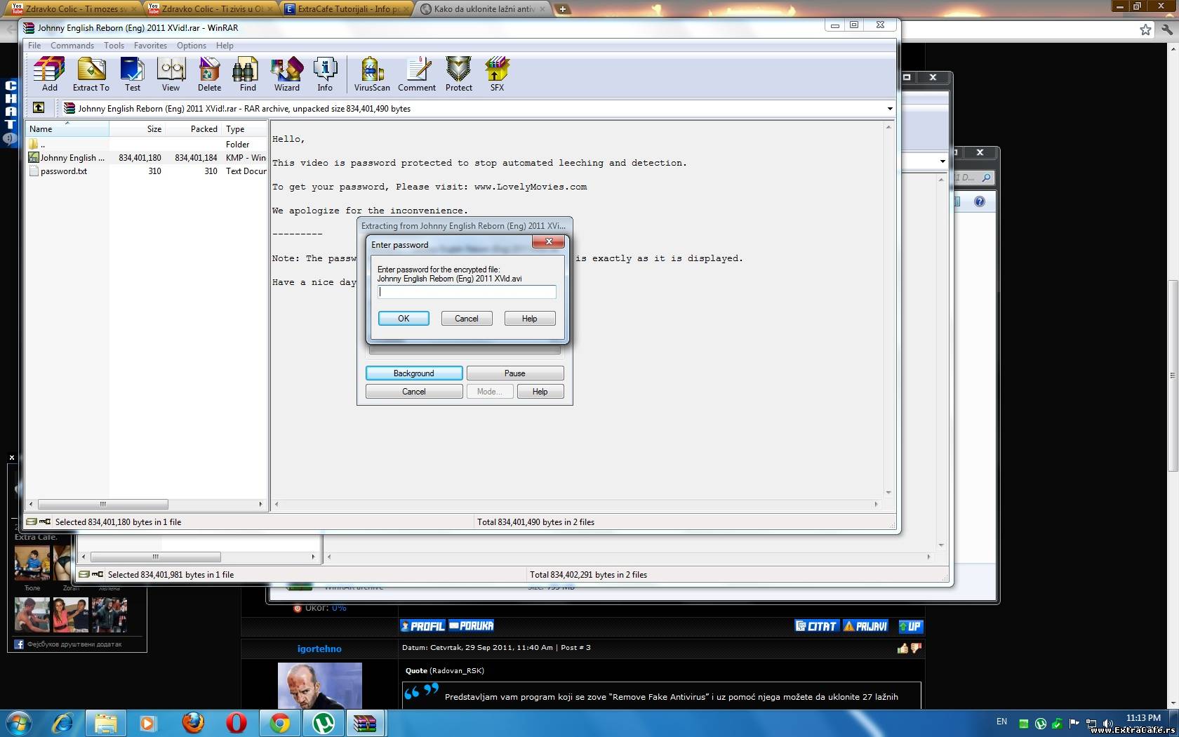Open the Favorites menu
Screen dimensions: 1179x737
pyautogui.click(x=150, y=46)
